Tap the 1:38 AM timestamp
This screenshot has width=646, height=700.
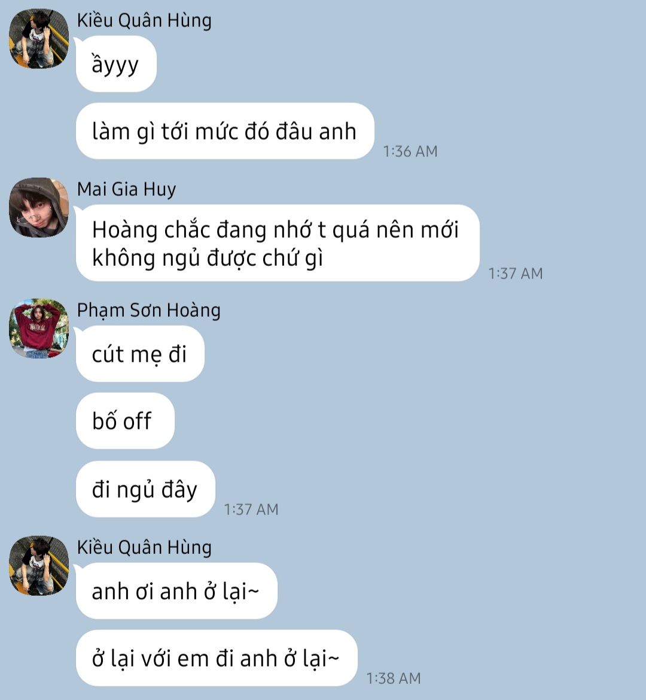394,678
